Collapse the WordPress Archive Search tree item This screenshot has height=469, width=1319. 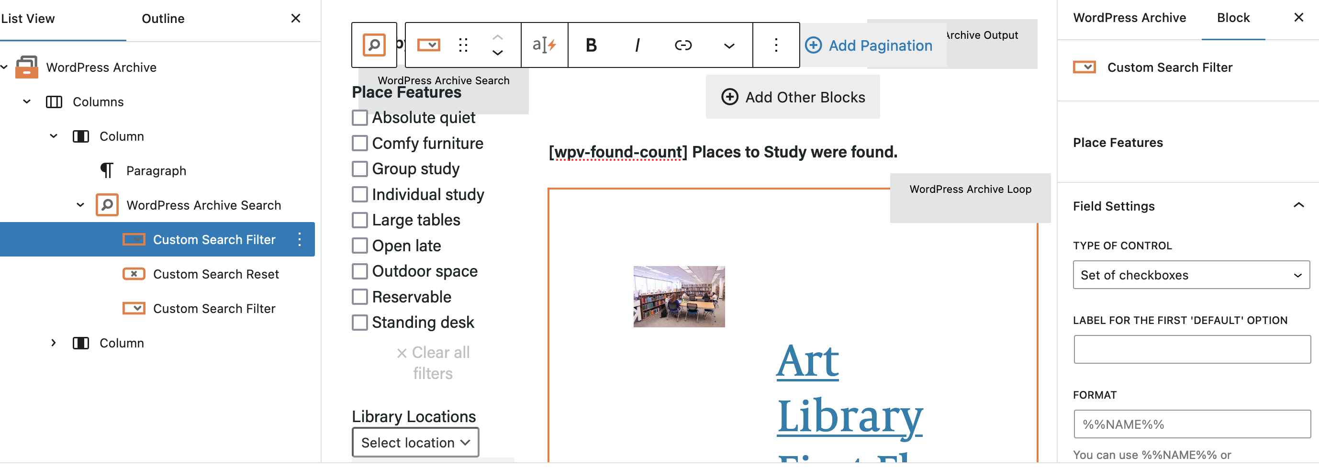pyautogui.click(x=80, y=205)
